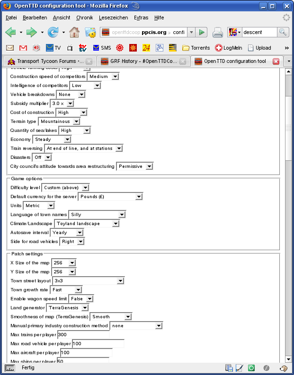The width and height of the screenshot is (294, 375).
Task: Open the Chronik menu
Action: (x=85, y=17)
